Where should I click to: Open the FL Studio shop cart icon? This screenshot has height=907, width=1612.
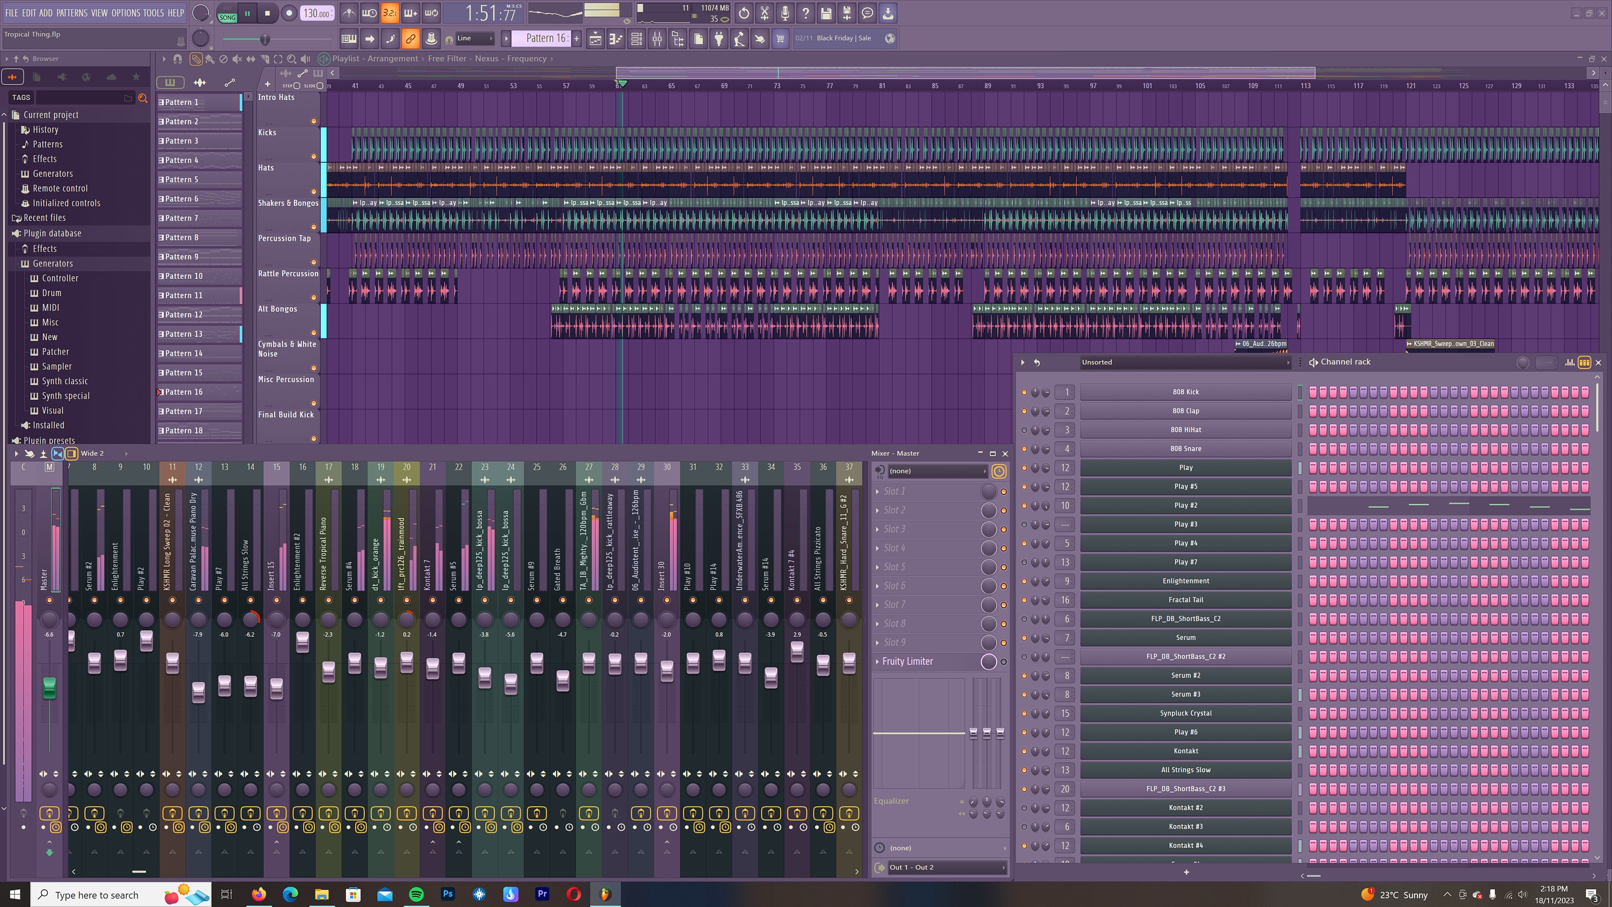780,38
